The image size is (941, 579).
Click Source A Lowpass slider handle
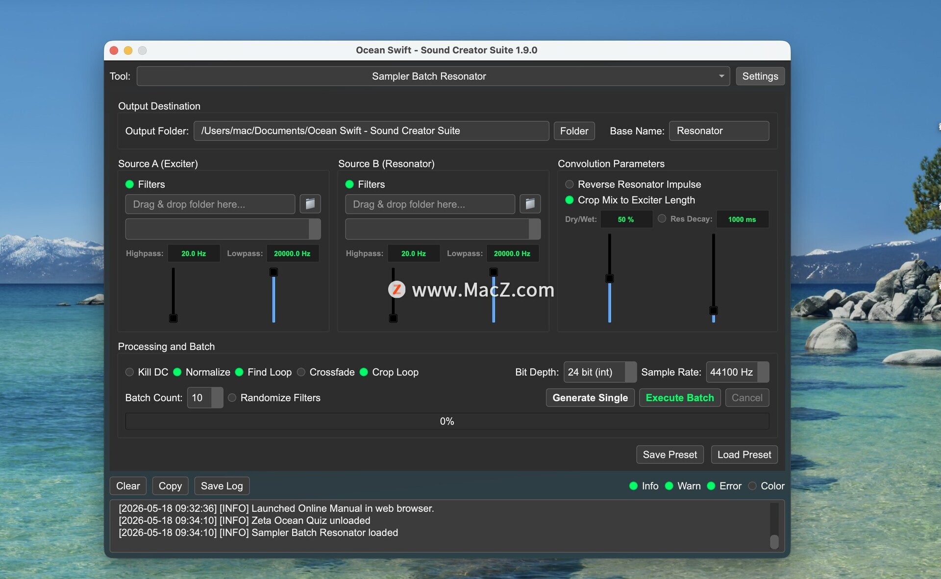point(273,272)
